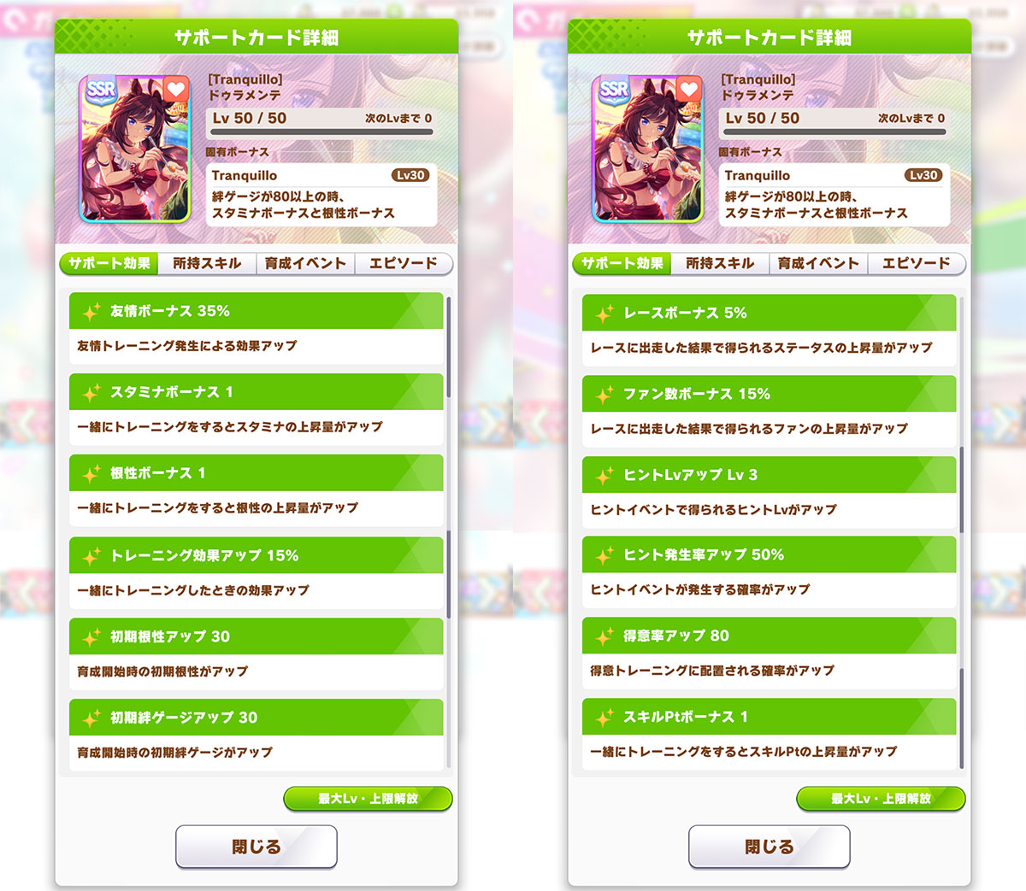Click sparkle icon beside 初期絆ゲージアップ 30

pos(91,718)
